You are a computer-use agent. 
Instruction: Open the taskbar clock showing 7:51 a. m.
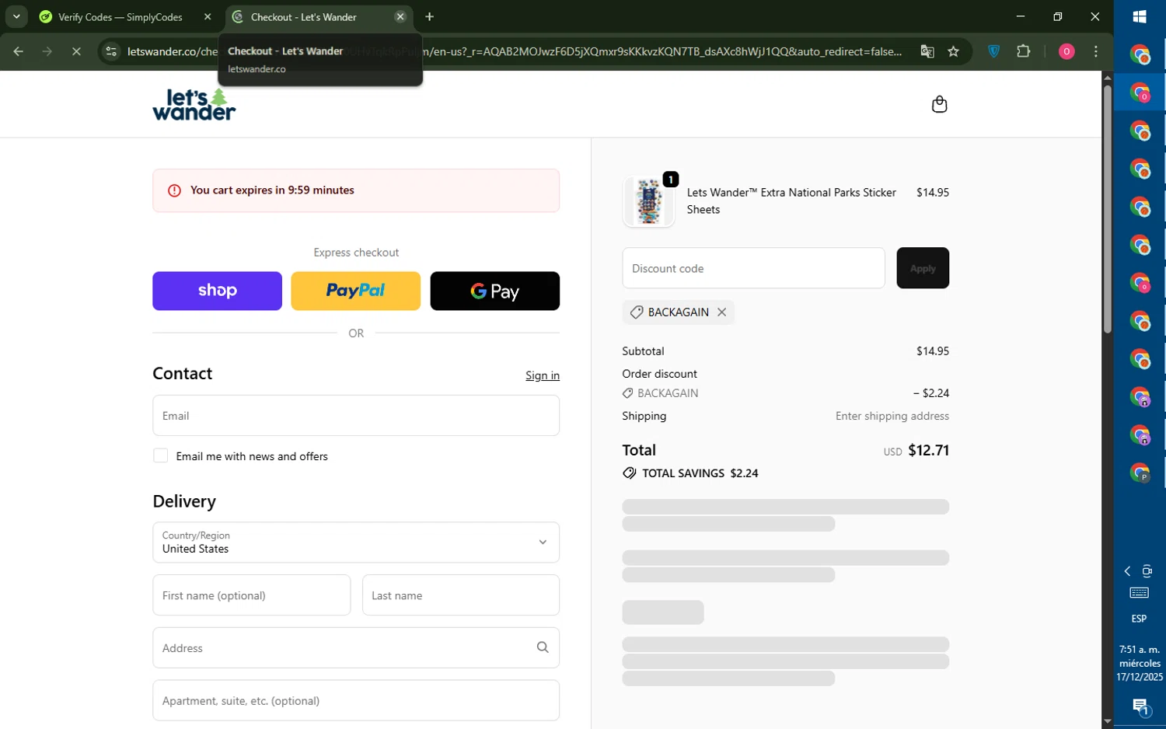[x=1140, y=663]
